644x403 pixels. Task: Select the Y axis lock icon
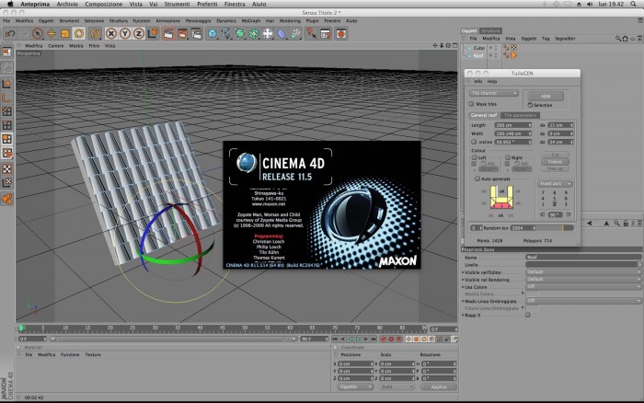125,34
